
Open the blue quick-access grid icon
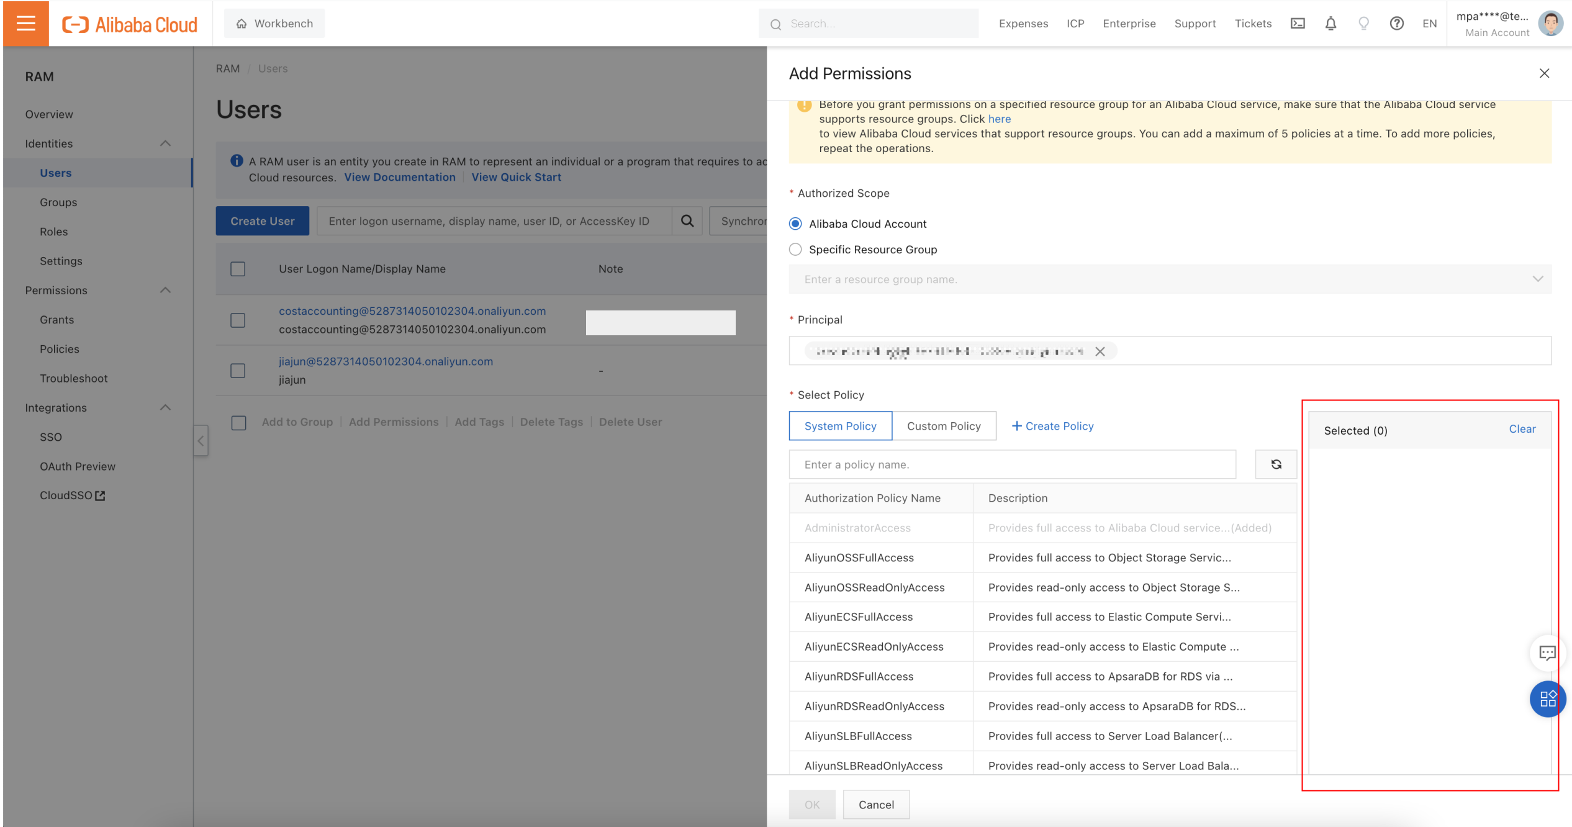[1548, 699]
